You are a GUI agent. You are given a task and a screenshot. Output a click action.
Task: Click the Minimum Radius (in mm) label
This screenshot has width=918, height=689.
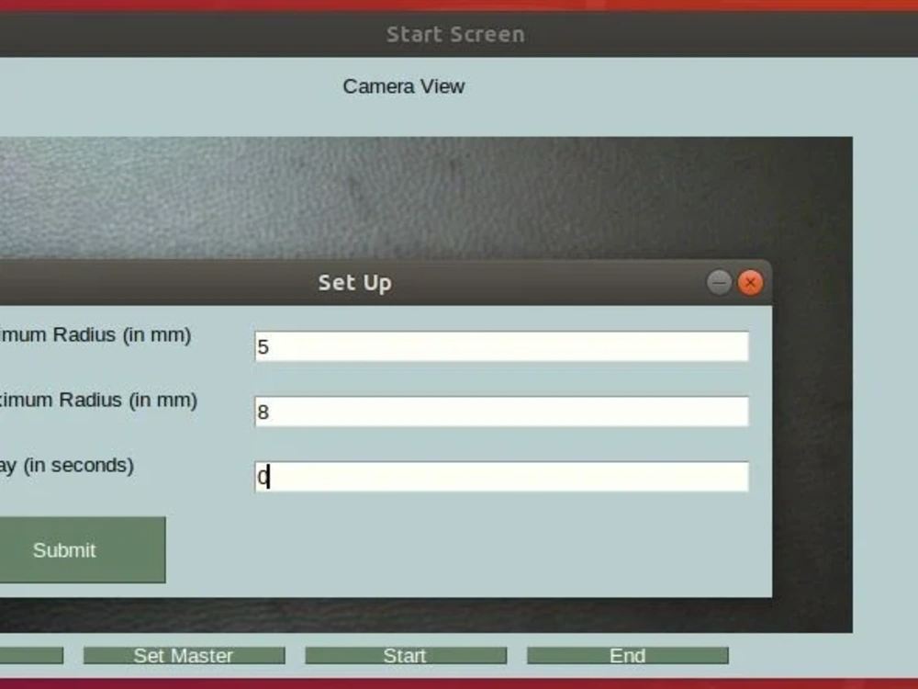tap(95, 335)
